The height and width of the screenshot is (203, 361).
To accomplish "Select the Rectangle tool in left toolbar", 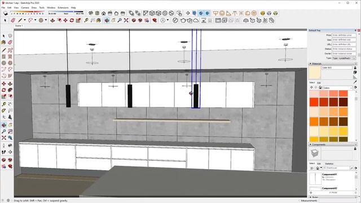I will [x=4, y=56].
